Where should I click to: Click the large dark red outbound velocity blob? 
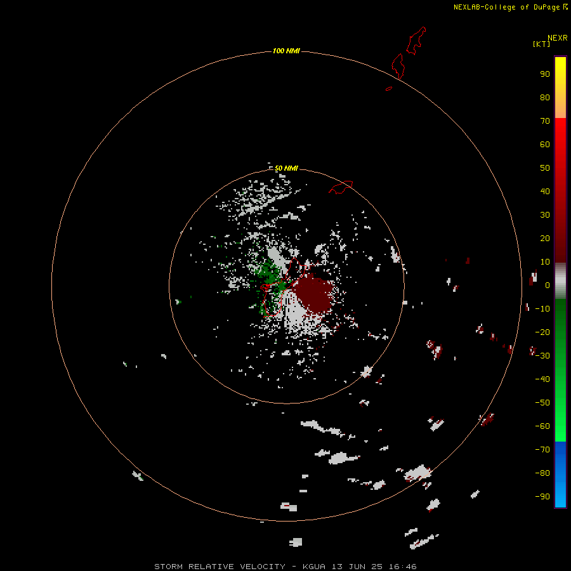tap(314, 294)
